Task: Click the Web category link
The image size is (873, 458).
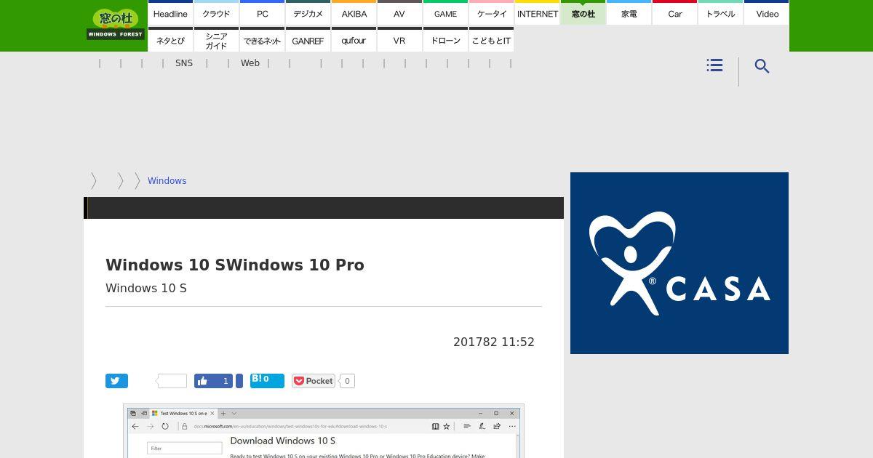Action: point(250,63)
